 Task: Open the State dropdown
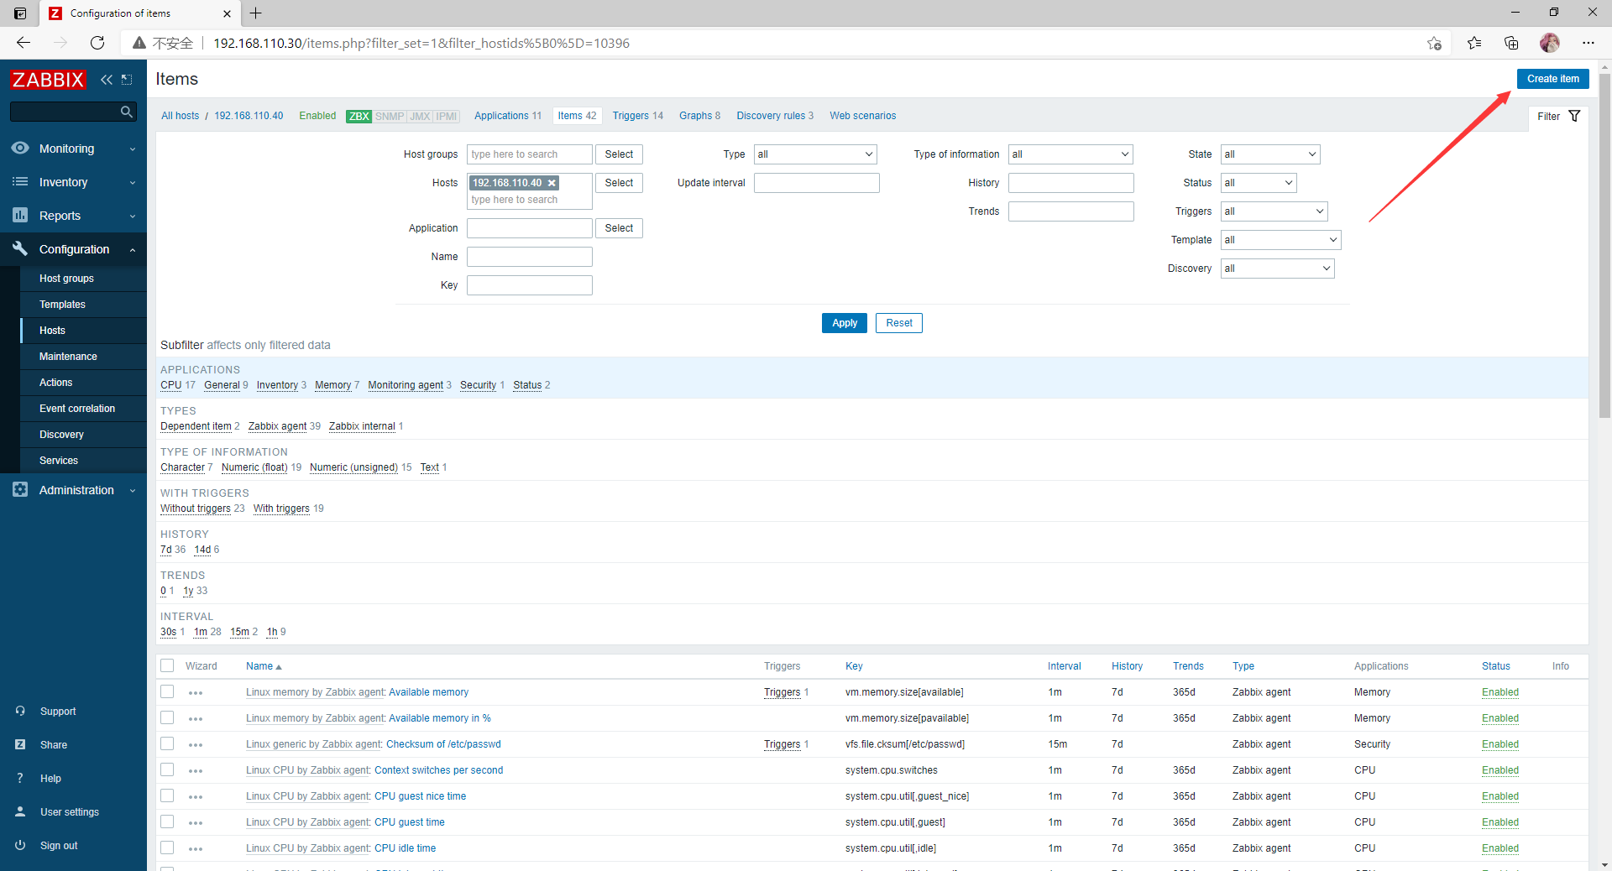(x=1270, y=154)
